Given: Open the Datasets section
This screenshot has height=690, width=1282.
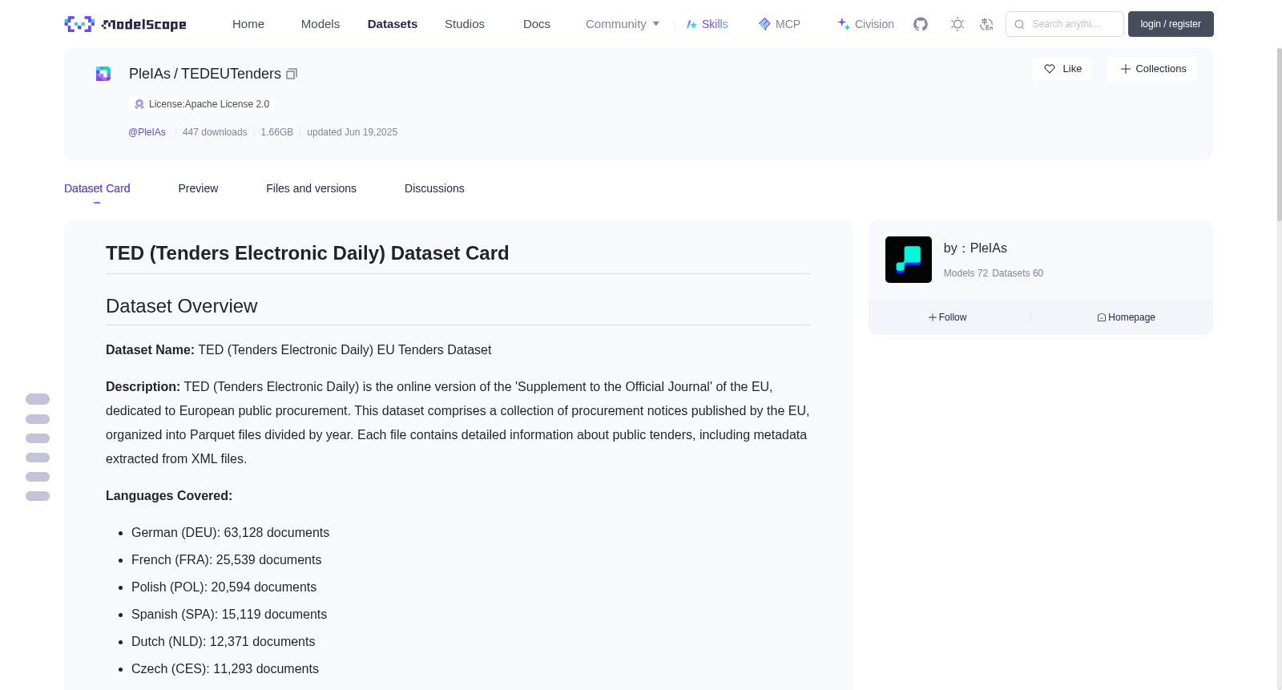Looking at the screenshot, I should point(393,24).
